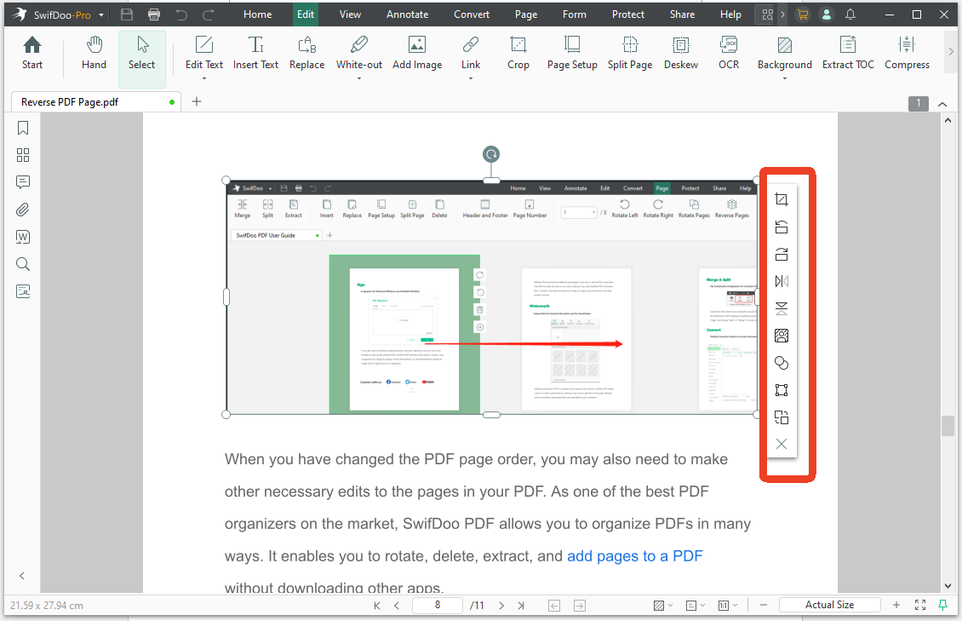
Task: Open the Word icon sidebar panel
Action: [23, 237]
